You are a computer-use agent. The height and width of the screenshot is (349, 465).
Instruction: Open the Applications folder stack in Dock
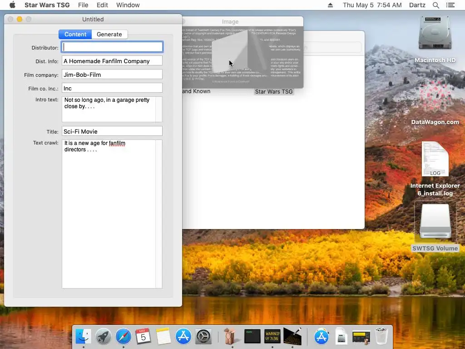point(322,337)
